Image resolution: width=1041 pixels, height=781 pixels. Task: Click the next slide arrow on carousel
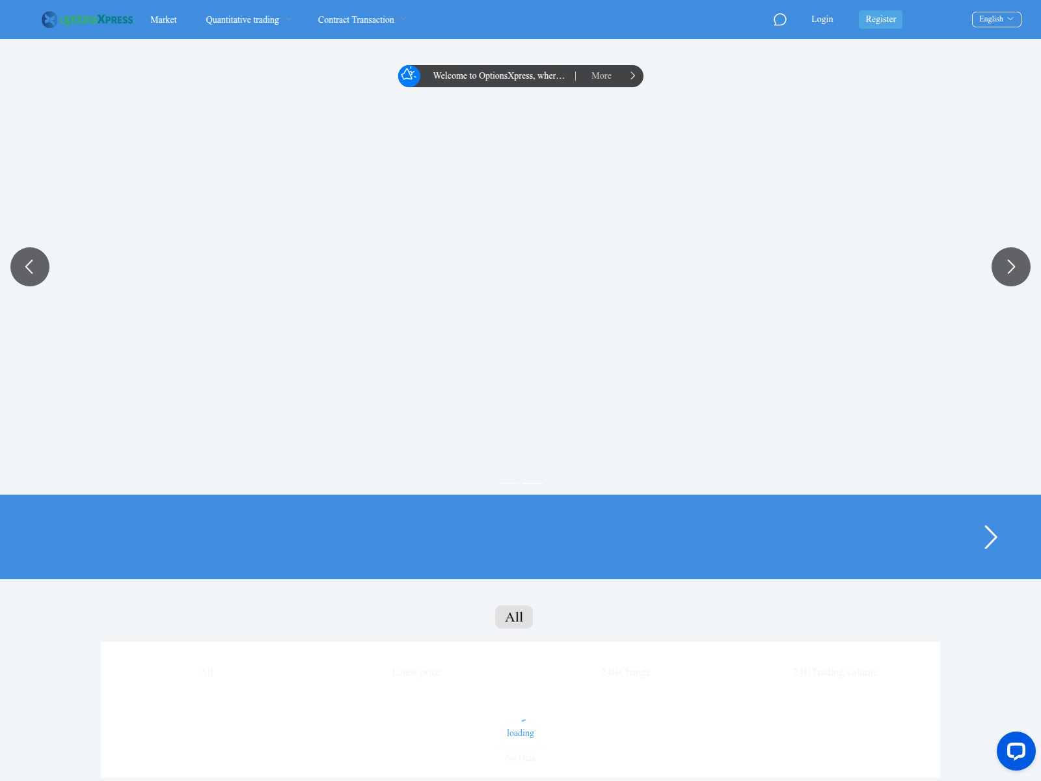click(1010, 266)
